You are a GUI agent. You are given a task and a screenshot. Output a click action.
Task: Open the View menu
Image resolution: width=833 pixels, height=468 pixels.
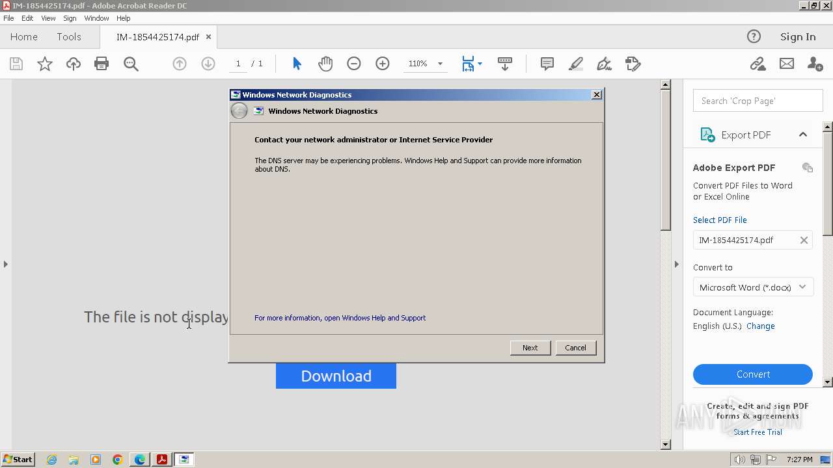48,18
